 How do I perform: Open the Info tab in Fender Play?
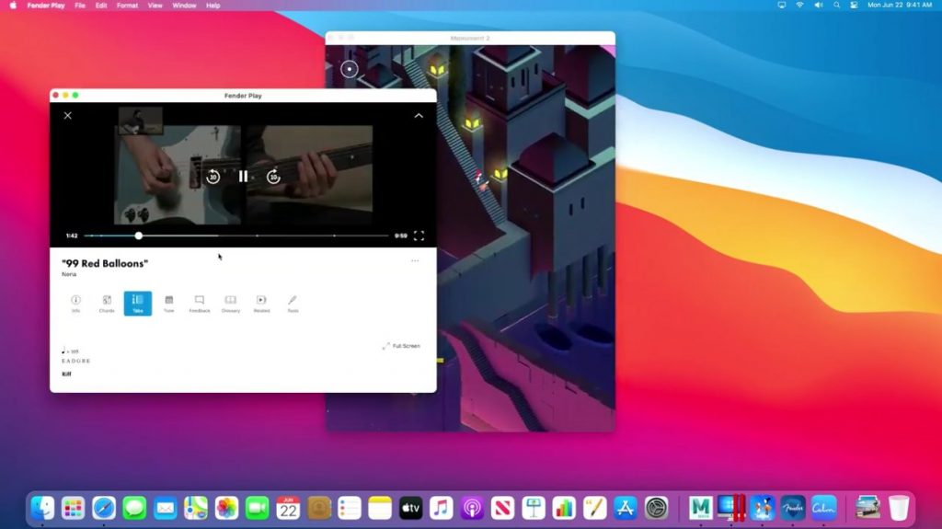click(75, 304)
